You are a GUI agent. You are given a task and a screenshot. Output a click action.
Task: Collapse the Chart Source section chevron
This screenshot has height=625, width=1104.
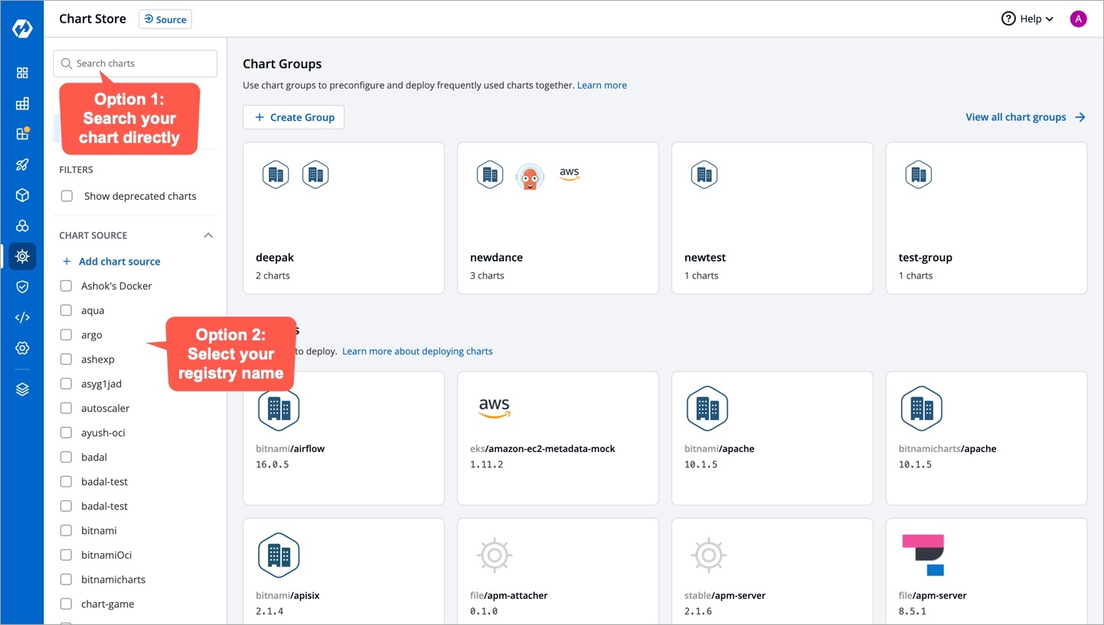click(x=207, y=236)
